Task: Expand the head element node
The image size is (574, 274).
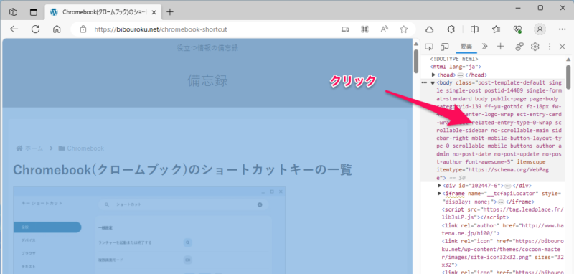Action: pos(433,75)
